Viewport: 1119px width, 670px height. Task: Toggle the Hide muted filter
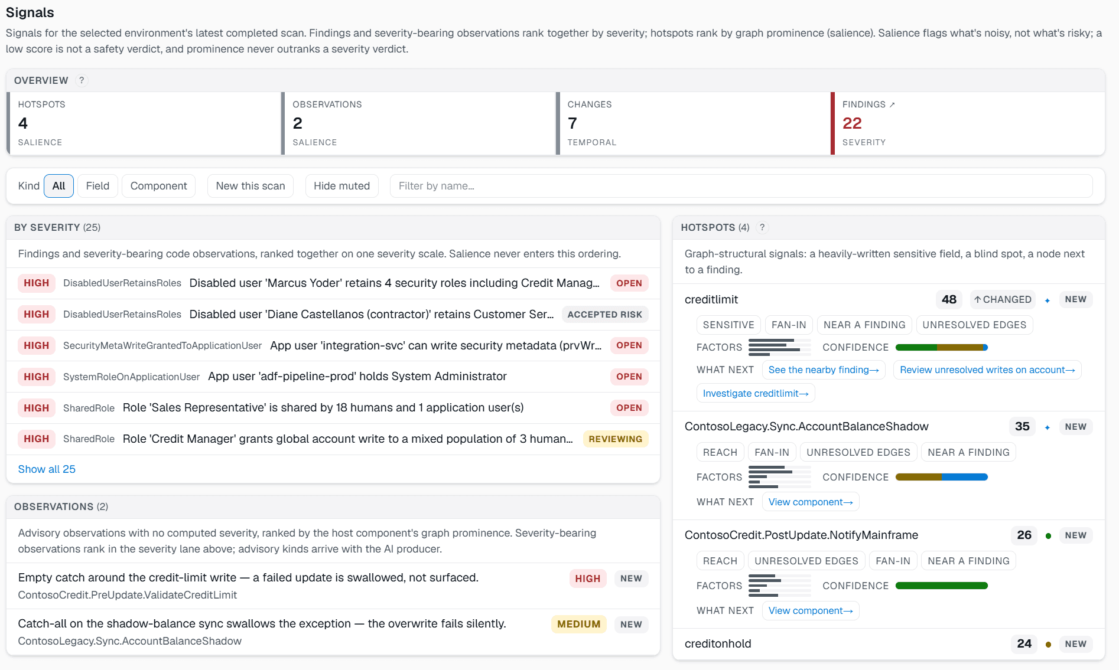341,186
